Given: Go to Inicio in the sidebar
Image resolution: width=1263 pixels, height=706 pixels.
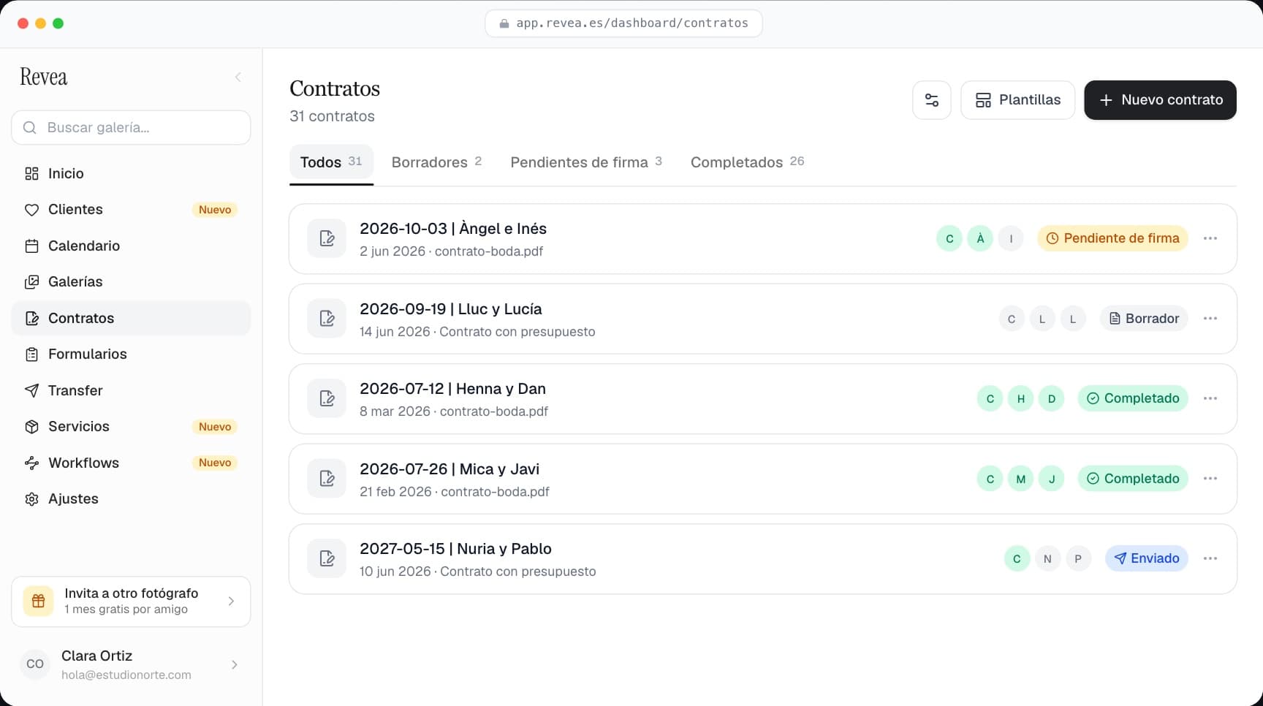Looking at the screenshot, I should tap(131, 173).
